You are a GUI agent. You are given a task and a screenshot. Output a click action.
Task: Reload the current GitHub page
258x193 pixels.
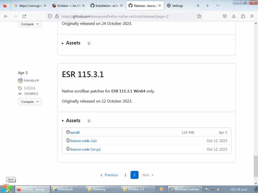[x=24, y=16]
